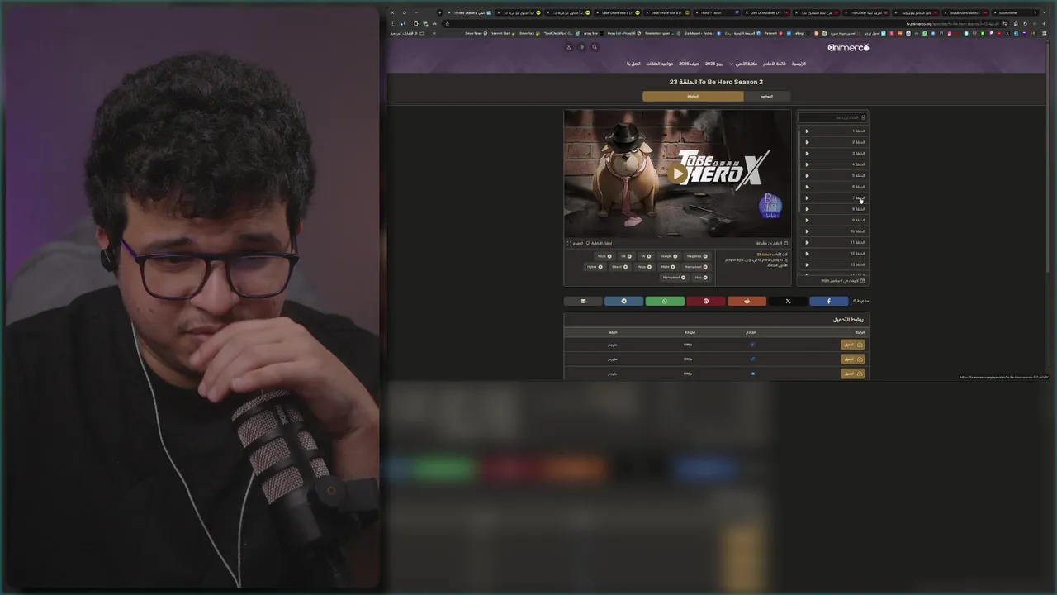Click the third download button
This screenshot has height=595, width=1057.
[x=853, y=374]
